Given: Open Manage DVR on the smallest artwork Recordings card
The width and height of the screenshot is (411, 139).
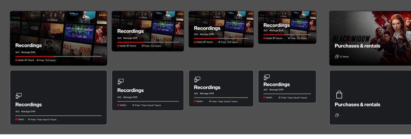Looking at the screenshot, I should pyautogui.click(x=276, y=30).
